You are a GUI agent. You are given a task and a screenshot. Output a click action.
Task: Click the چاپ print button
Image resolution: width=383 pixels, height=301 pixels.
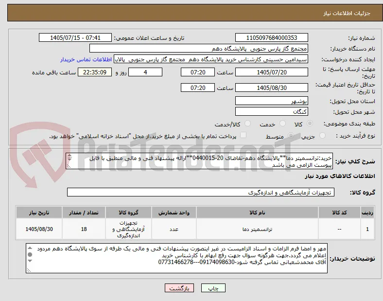click(x=213, y=288)
